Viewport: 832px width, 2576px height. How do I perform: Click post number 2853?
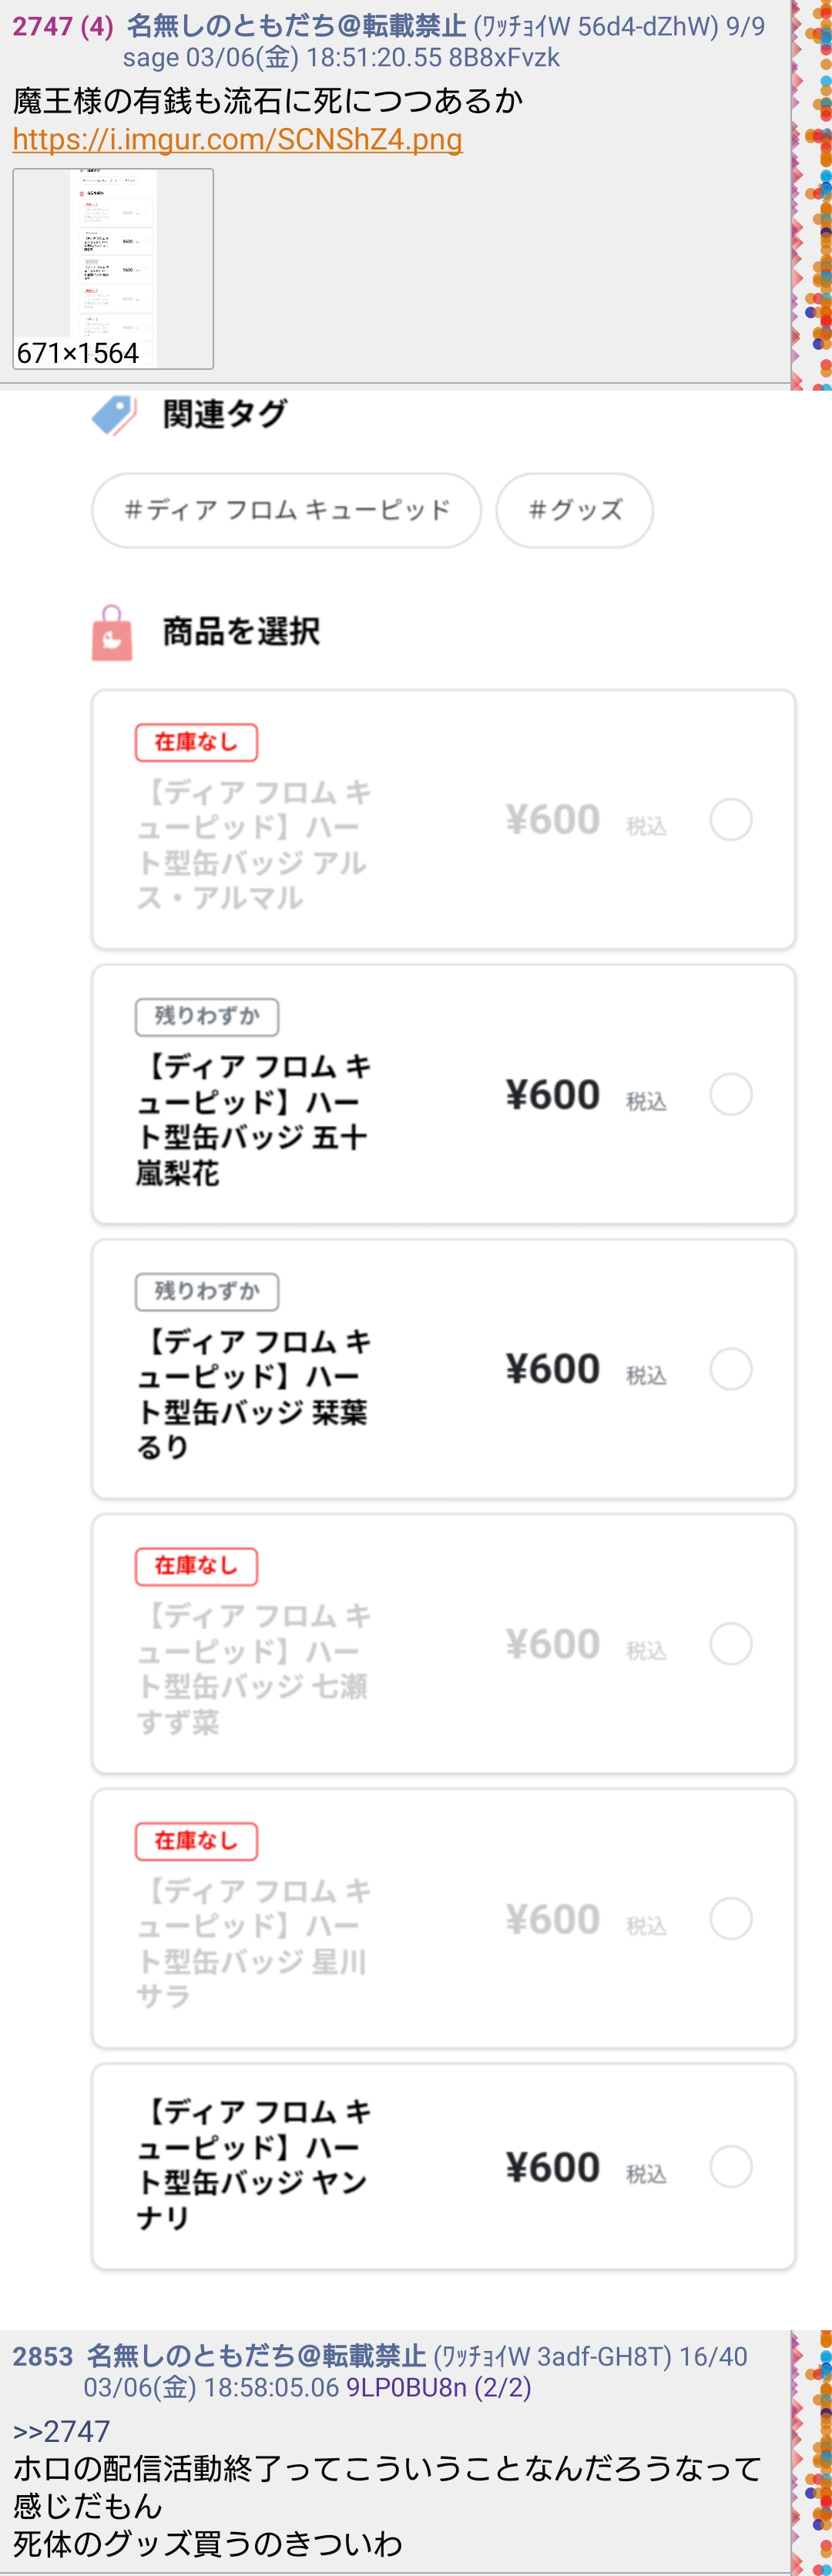tap(42, 2356)
